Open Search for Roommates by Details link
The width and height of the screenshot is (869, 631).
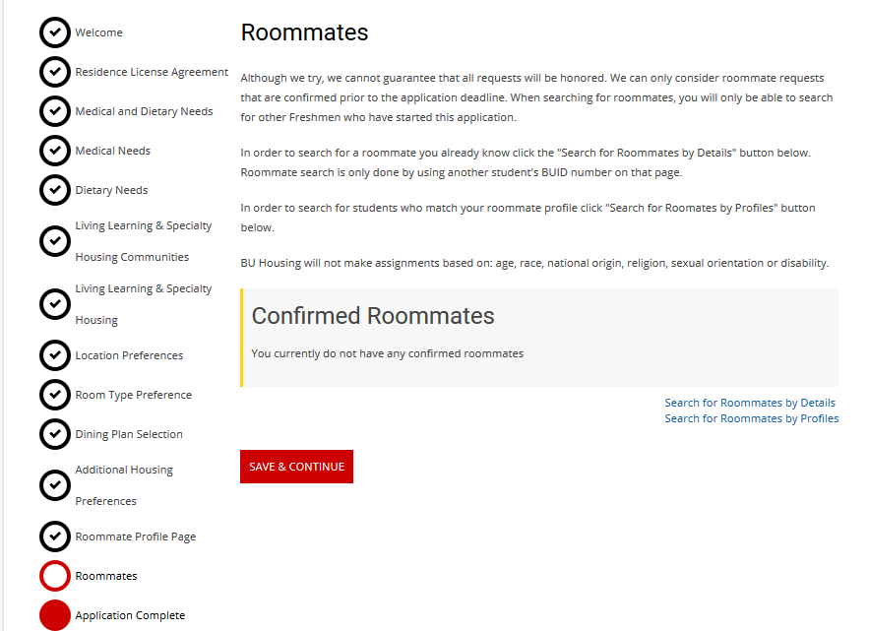point(750,403)
